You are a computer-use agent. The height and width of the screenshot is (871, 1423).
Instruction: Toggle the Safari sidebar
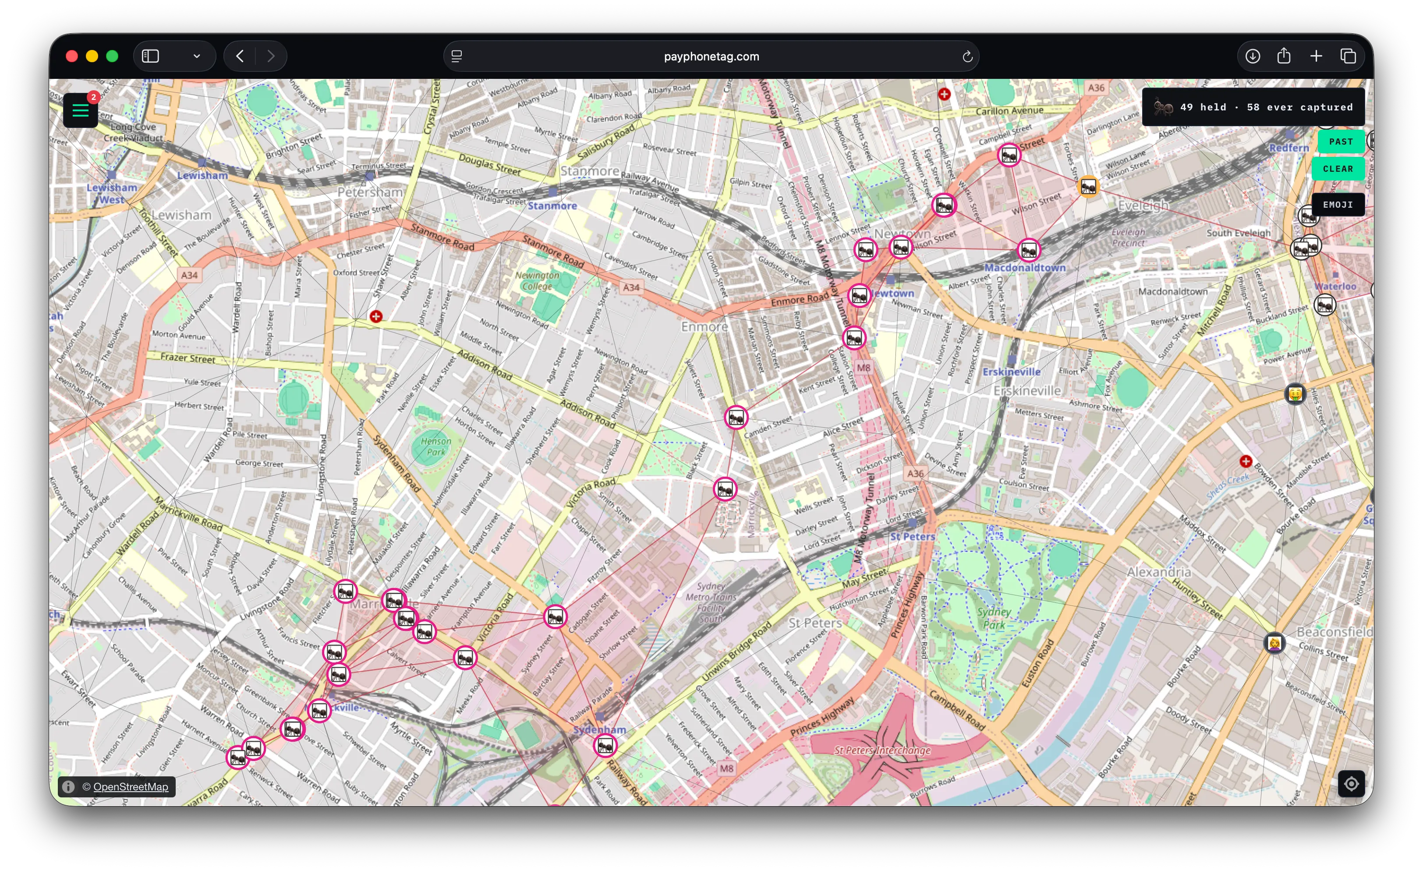click(x=150, y=56)
